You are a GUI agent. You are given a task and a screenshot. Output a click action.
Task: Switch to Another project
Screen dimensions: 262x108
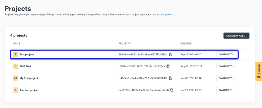[226, 90]
